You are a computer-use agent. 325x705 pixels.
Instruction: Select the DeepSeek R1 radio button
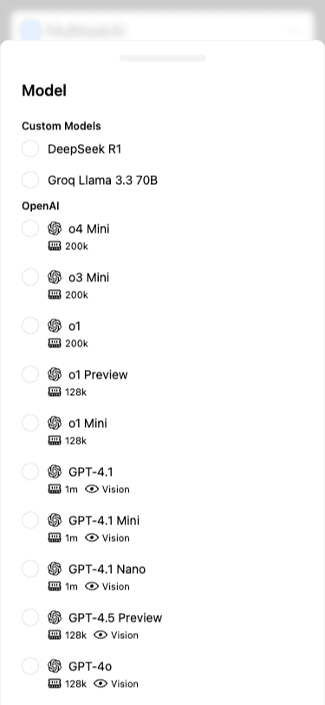click(x=30, y=148)
